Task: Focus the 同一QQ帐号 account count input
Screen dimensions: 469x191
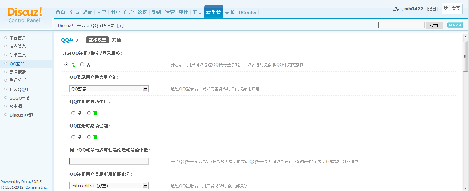Action: click(x=109, y=161)
